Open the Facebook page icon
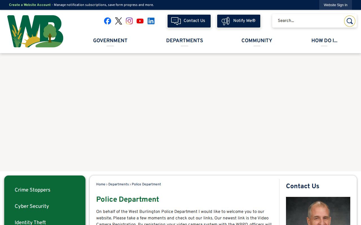 [x=107, y=21]
